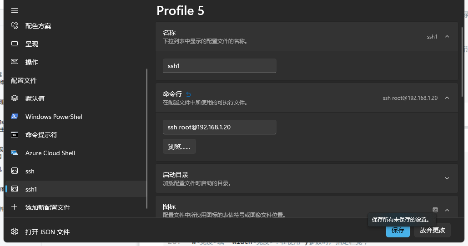Screen dimensions: 468x246
Task: Click the 放弃更改 discard changes button
Action: pyautogui.click(x=432, y=230)
